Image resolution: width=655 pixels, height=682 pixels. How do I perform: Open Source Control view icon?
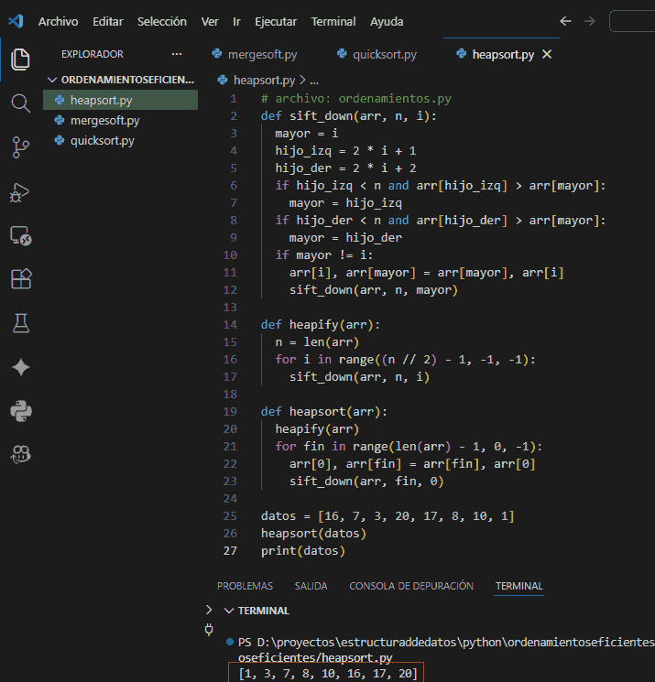click(20, 146)
